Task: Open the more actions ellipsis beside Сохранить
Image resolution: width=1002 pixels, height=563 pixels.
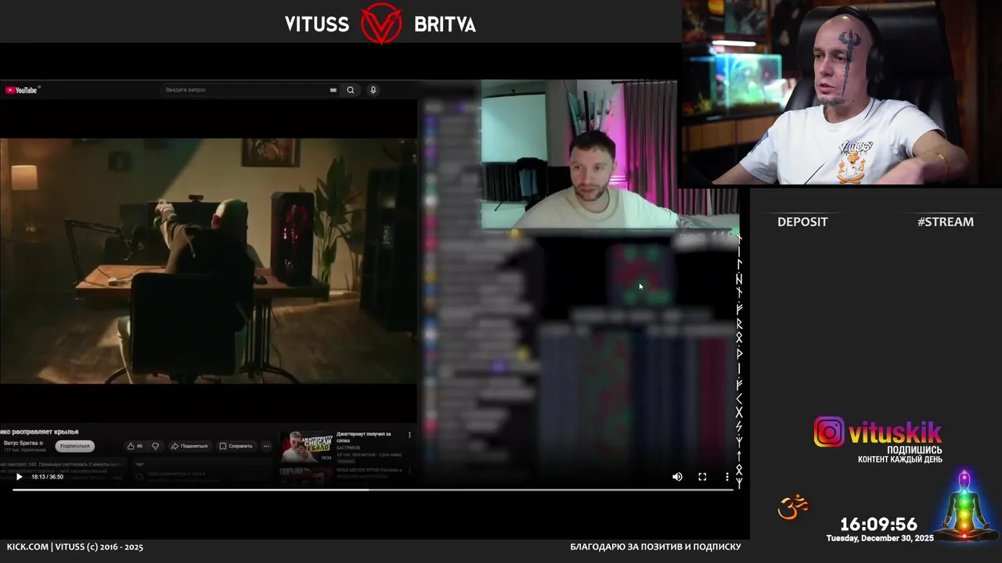Action: pyautogui.click(x=266, y=446)
